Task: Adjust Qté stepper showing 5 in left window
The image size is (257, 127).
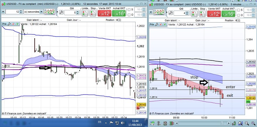Action: coord(78,13)
